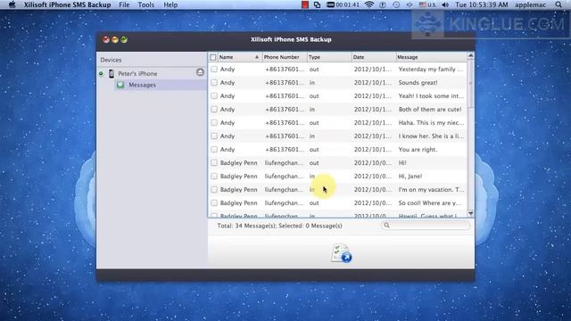
Task: Click 'Sounds great!' message text
Action: 418,83
